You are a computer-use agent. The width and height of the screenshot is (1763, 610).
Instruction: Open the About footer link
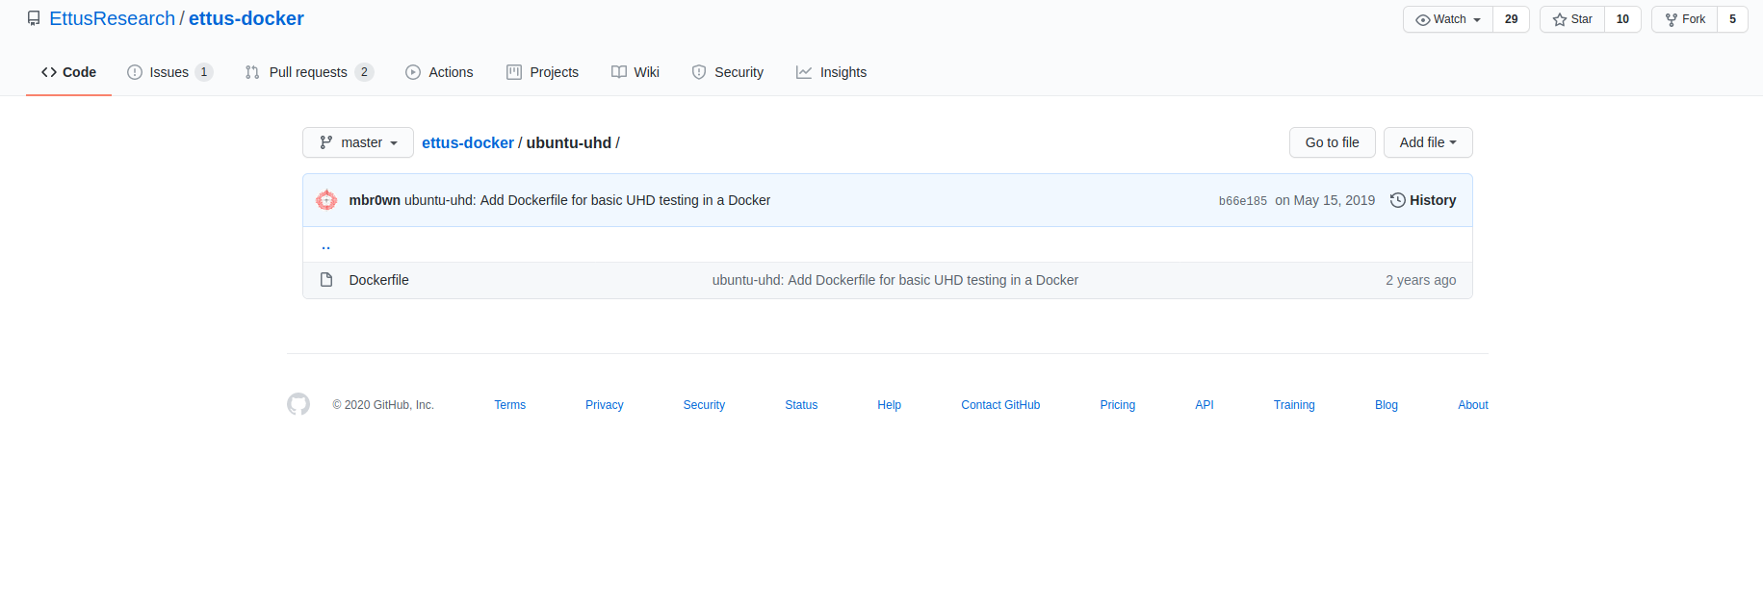[1473, 405]
